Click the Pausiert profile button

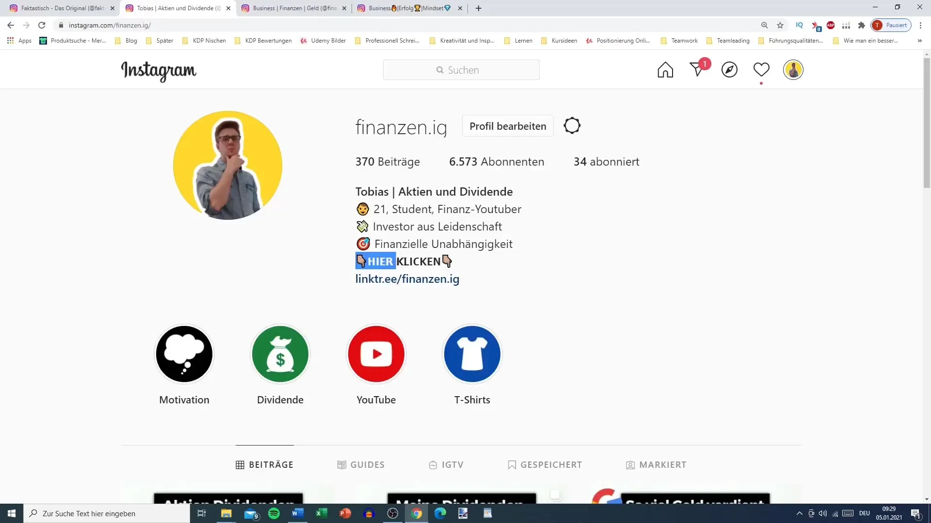pos(891,25)
